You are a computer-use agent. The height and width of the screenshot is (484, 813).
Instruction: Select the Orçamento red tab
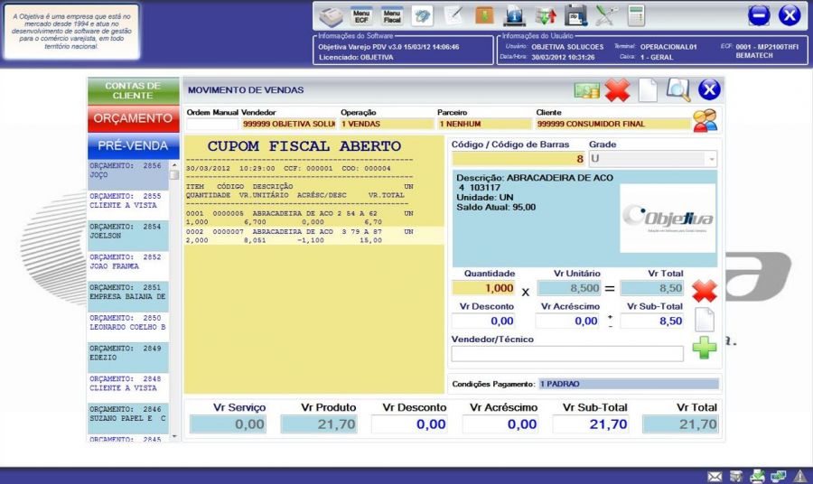[x=133, y=118]
